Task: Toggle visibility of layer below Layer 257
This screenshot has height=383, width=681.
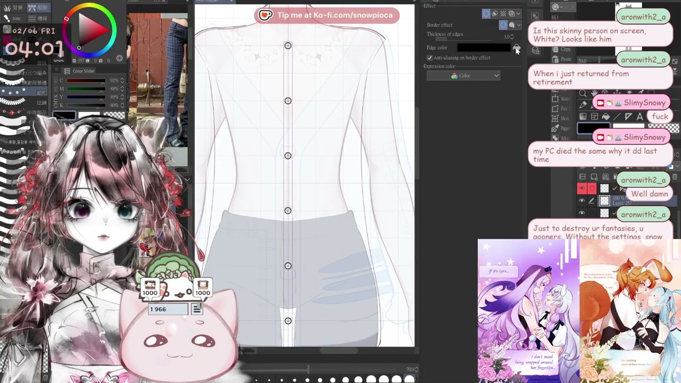Action: pos(582,213)
